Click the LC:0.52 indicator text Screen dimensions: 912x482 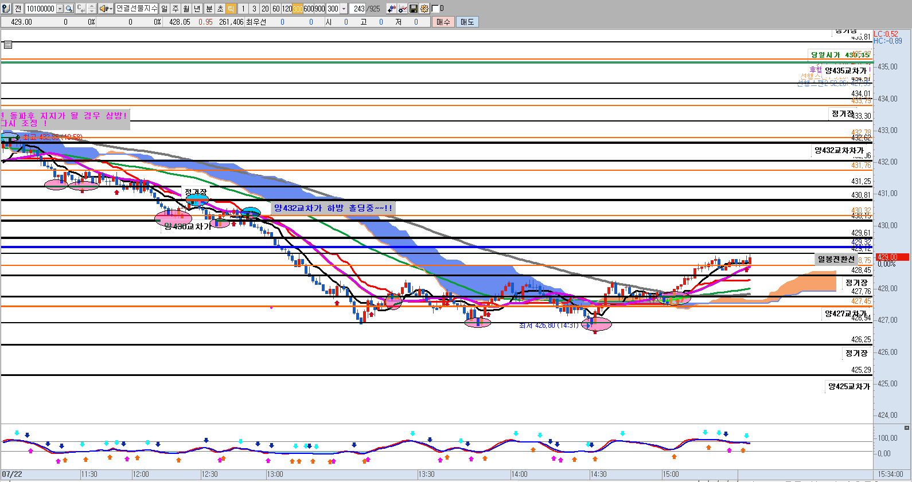(886, 34)
